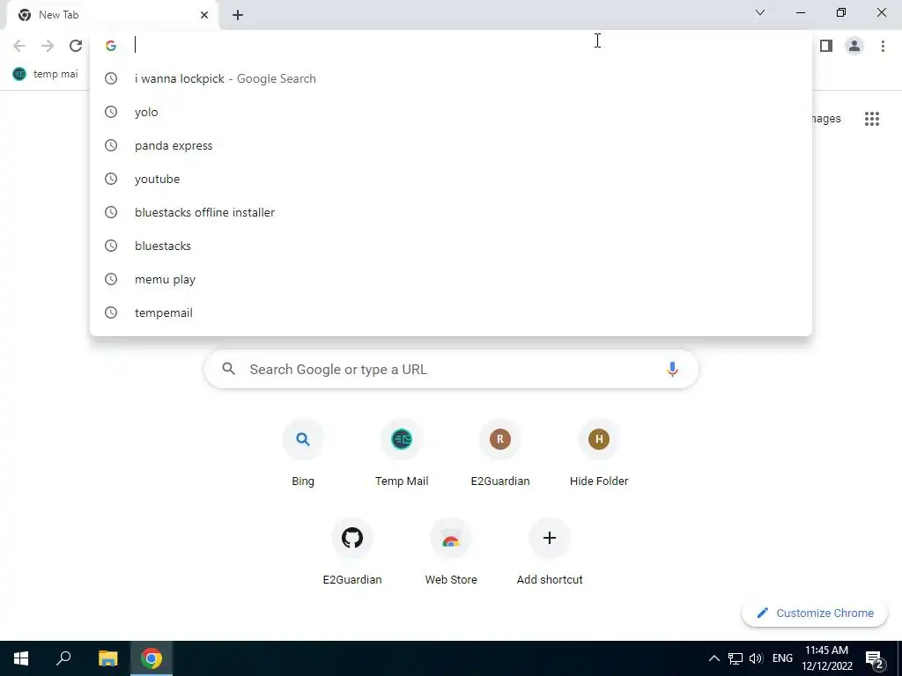Show hidden tray icons chevron
Viewport: 902px width, 676px height.
[x=713, y=658]
